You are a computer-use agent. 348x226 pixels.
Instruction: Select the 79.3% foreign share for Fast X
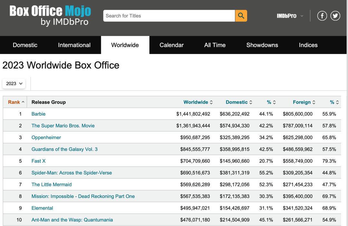329,161
